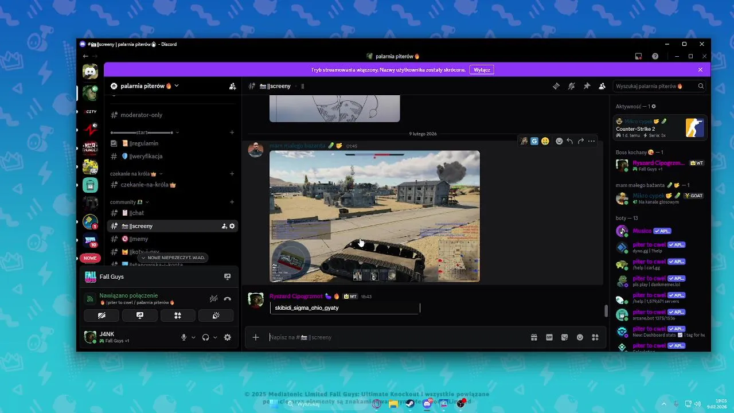The width and height of the screenshot is (734, 413).
Task: Turn off streamer mode with Wyłącz button
Action: pyautogui.click(x=482, y=69)
